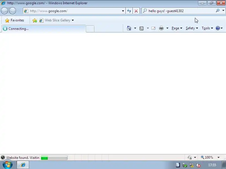
Task: Click the 'Website found. Waitin' status text
Action: [x=23, y=158]
